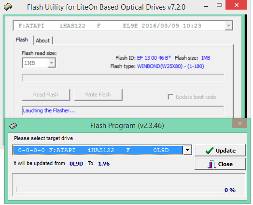253x205 pixels.
Task: Start firmware update with Update button
Action: [x=220, y=151]
